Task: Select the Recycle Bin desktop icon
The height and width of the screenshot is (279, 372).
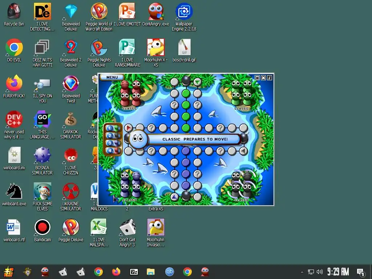Action: [x=14, y=14]
